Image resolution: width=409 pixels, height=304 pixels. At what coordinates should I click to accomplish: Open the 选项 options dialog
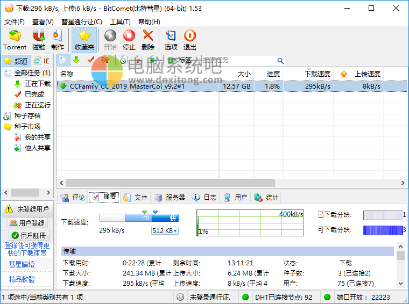(171, 40)
